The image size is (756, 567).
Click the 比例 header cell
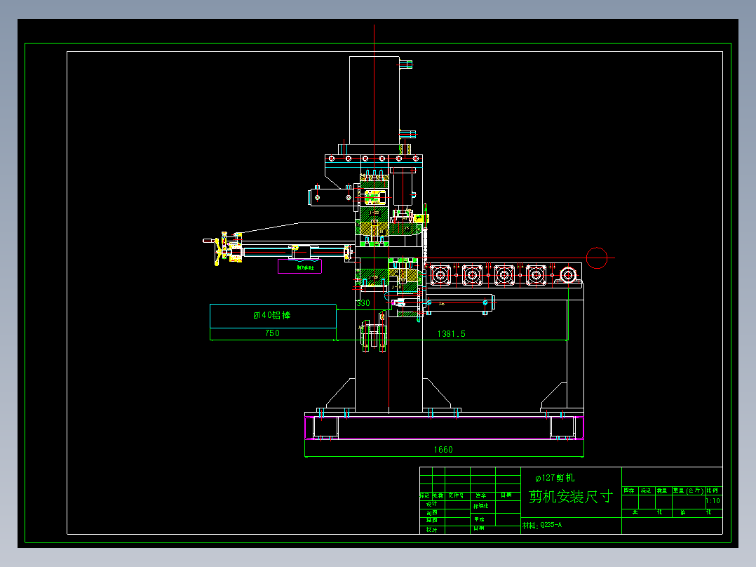[713, 491]
